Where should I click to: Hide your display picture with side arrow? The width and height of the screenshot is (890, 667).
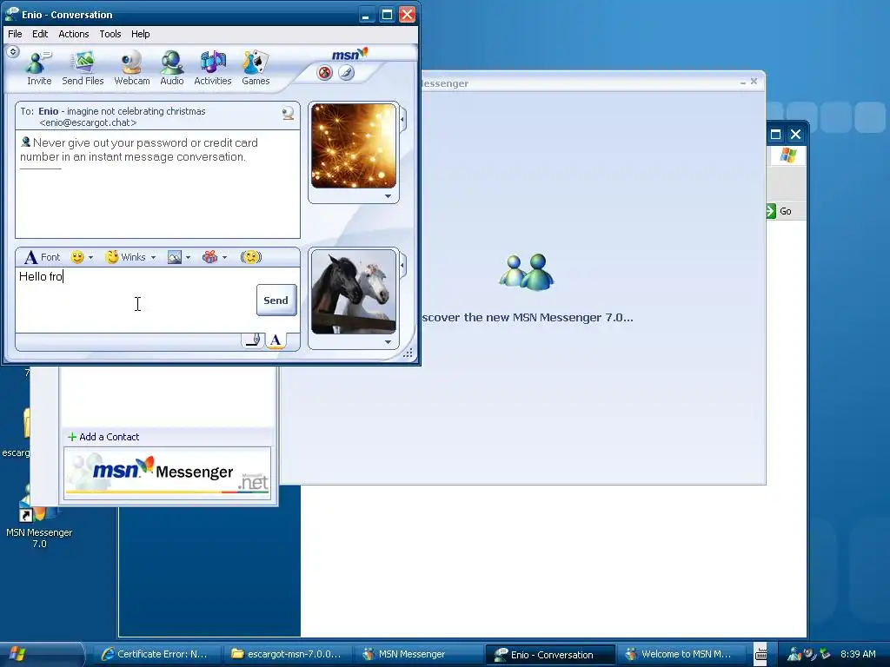pyautogui.click(x=402, y=265)
